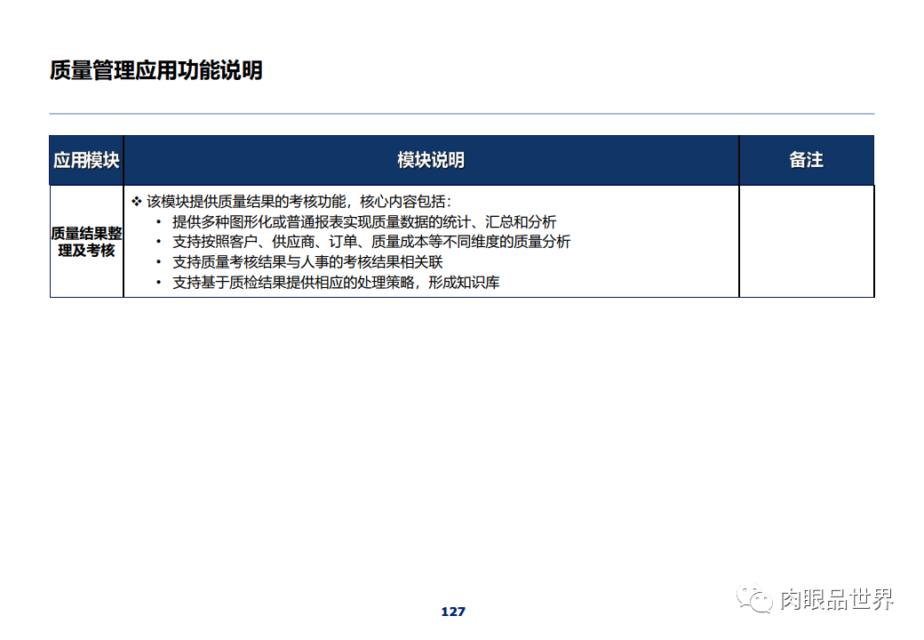
Task: Click the bullet icon before 支持基于质检结果
Action: [160, 281]
